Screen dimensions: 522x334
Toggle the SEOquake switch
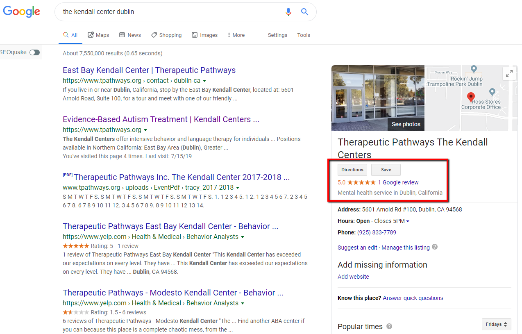coord(35,52)
